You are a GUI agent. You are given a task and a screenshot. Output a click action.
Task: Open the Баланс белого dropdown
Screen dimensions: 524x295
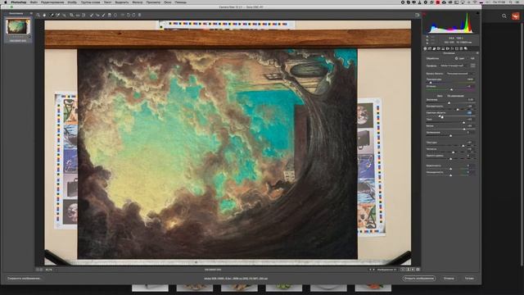click(x=460, y=73)
